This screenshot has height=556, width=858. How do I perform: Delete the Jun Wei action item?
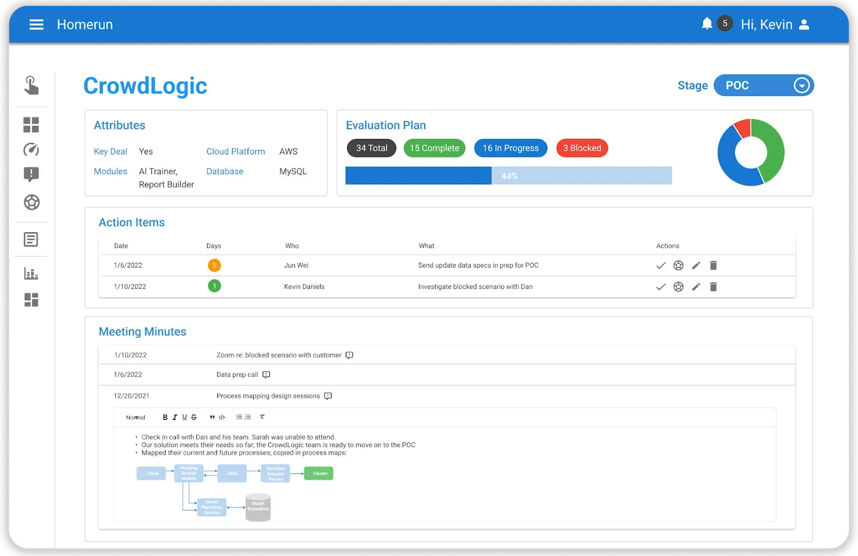[x=713, y=265]
